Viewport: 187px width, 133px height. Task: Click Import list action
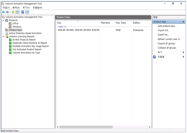click(x=163, y=30)
